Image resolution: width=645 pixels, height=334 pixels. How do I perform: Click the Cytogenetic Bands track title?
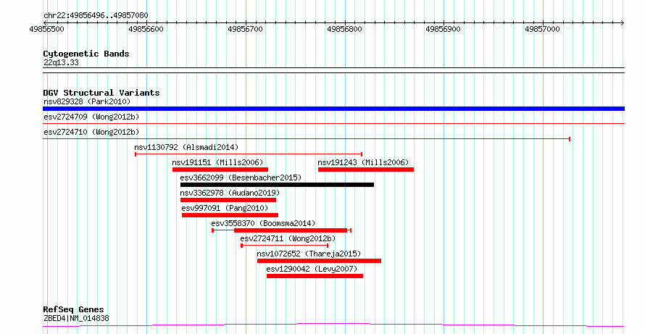tap(86, 54)
